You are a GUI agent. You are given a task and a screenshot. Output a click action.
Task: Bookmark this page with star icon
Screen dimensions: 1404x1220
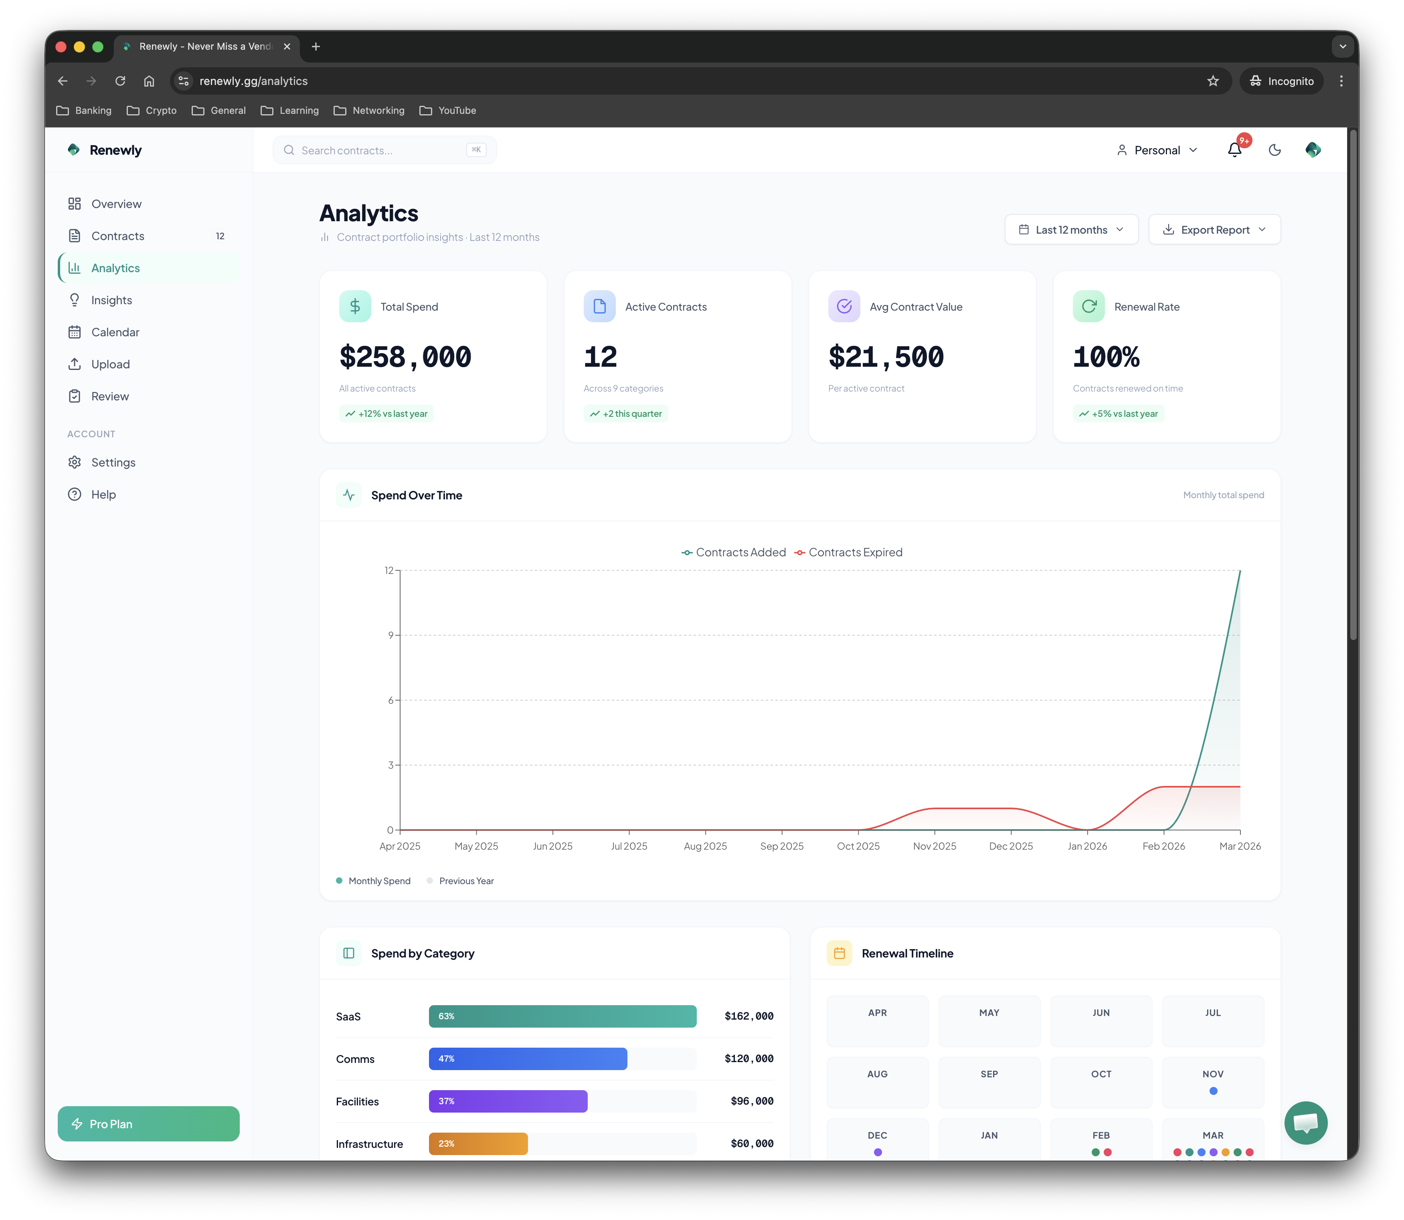point(1213,81)
